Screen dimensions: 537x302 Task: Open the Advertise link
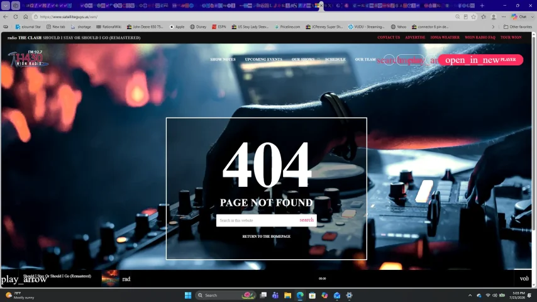point(415,37)
